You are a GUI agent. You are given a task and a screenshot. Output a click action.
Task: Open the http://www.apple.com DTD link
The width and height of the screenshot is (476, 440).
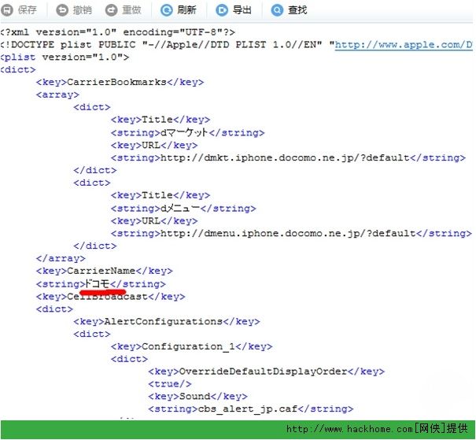tap(404, 45)
